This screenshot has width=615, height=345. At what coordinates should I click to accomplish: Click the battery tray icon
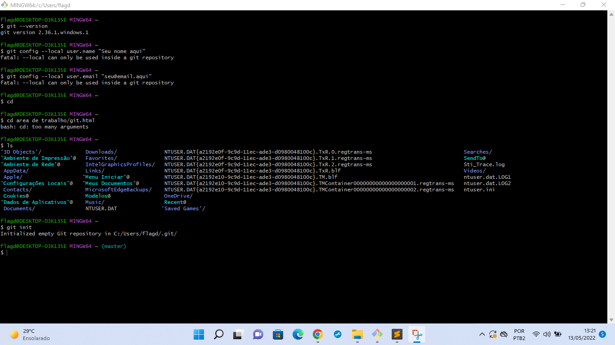[x=558, y=334]
